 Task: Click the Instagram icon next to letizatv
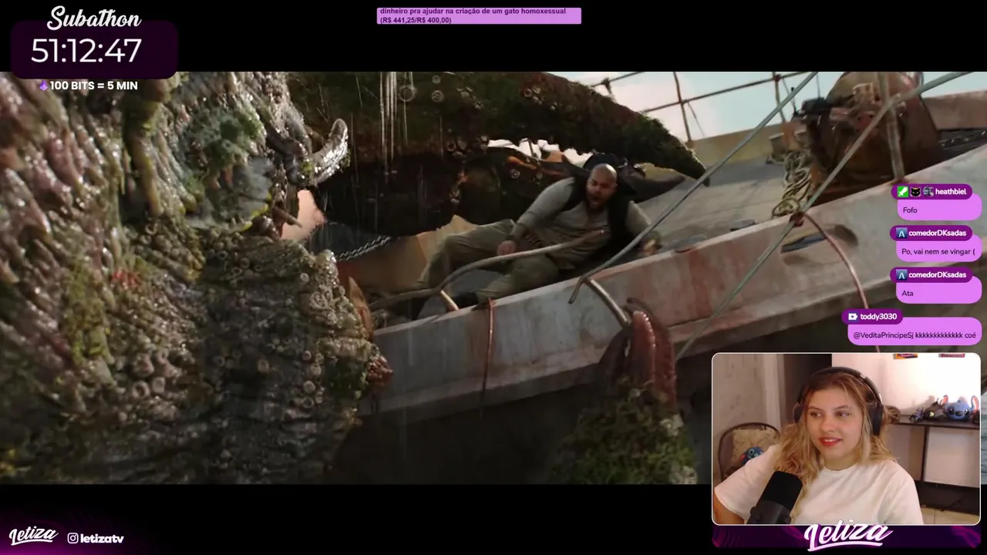click(72, 538)
